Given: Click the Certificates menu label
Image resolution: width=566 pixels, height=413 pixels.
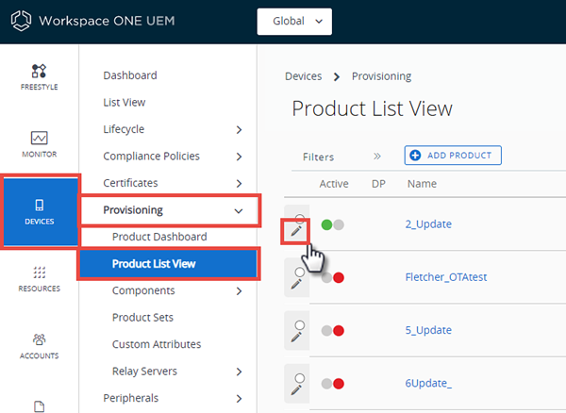Looking at the screenshot, I should (x=130, y=183).
